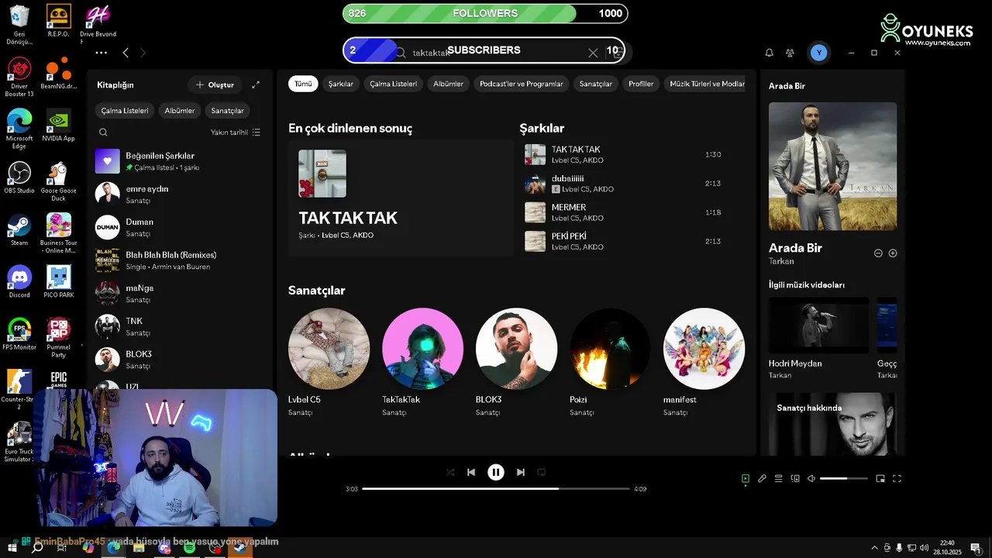
Task: Open Steam icon on the taskbar
Action: pos(240,548)
